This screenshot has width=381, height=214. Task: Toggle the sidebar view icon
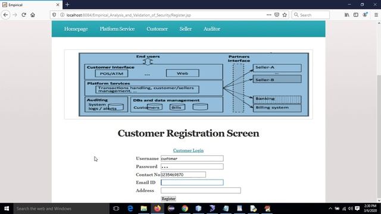point(356,15)
